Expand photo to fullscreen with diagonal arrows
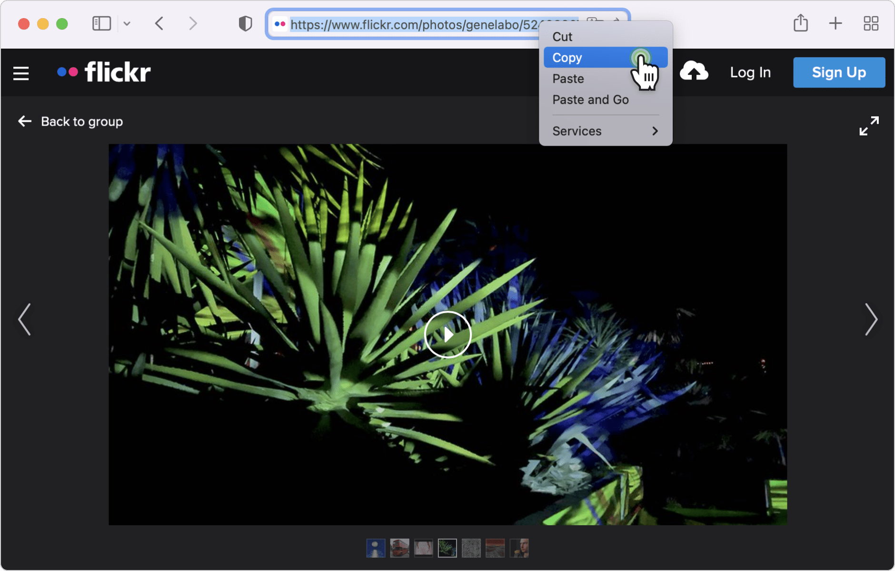 pyautogui.click(x=869, y=126)
